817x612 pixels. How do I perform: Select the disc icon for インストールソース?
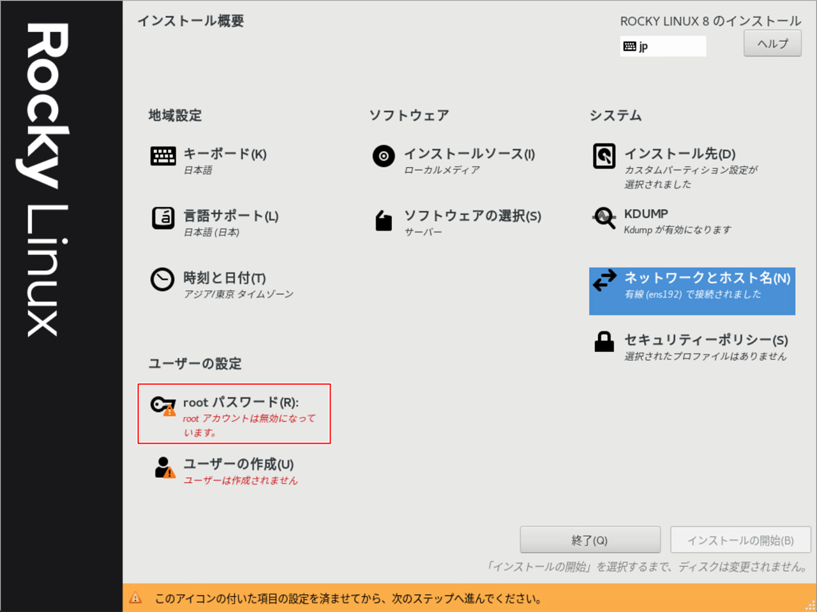pos(384,156)
